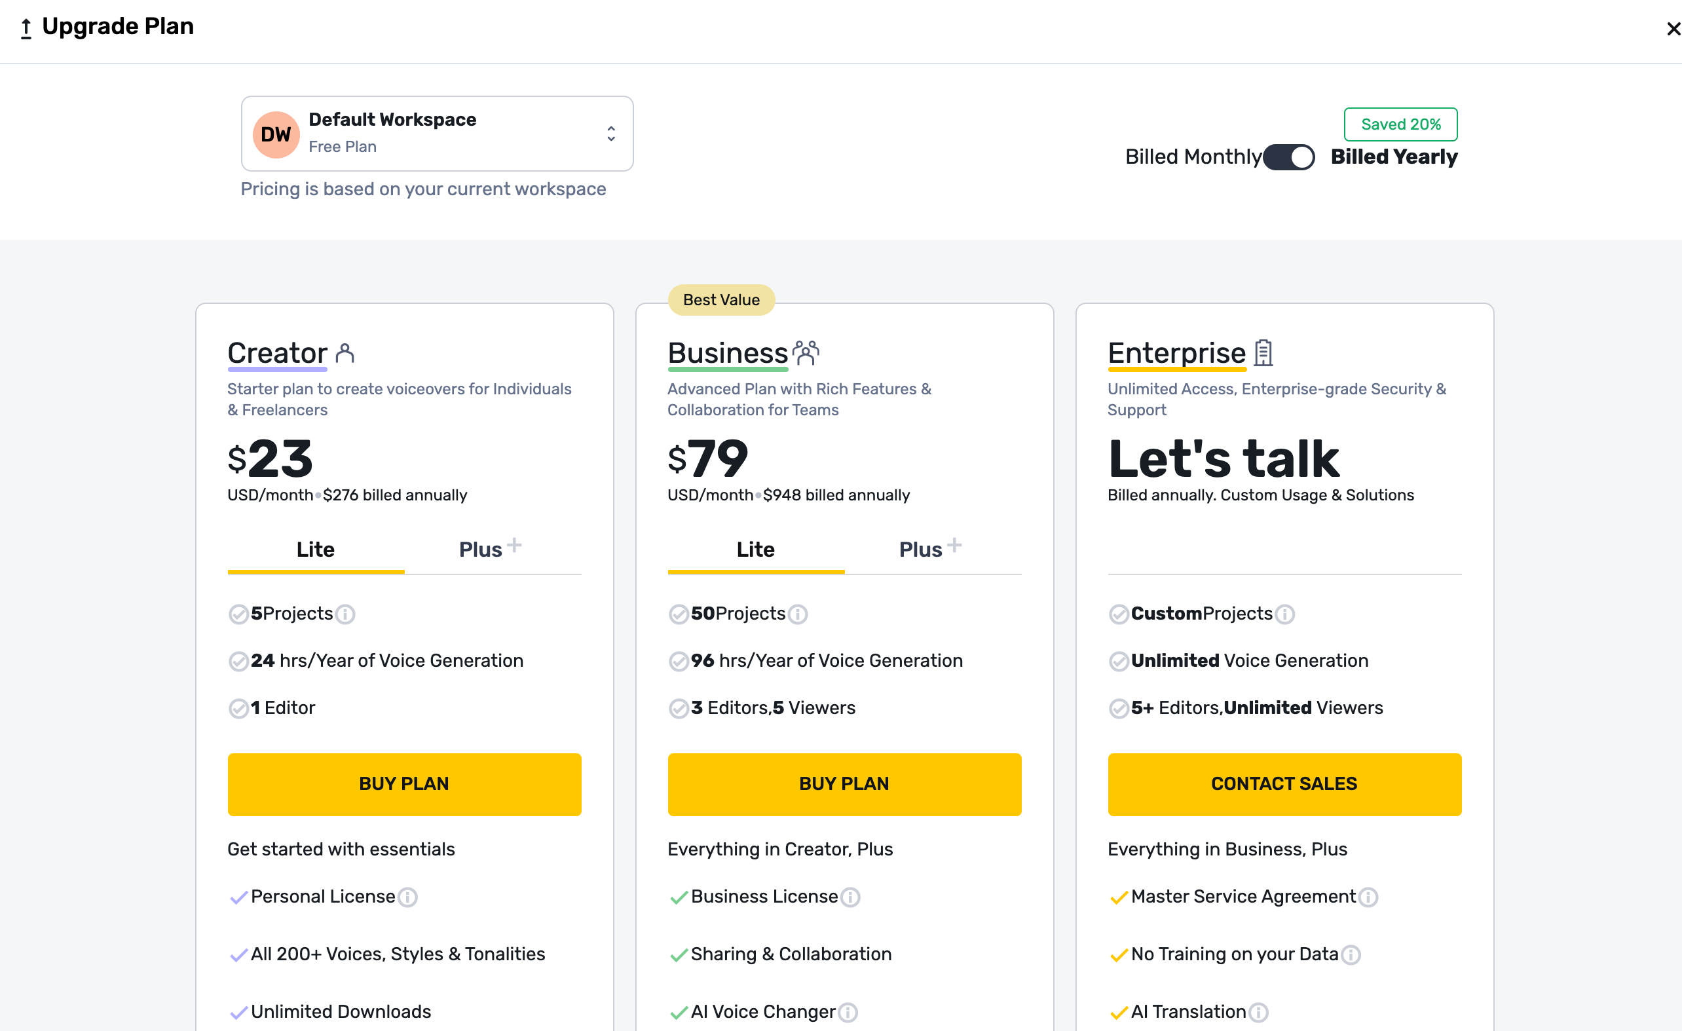Select the Business Lite tab
This screenshot has width=1682, height=1031.
[755, 550]
